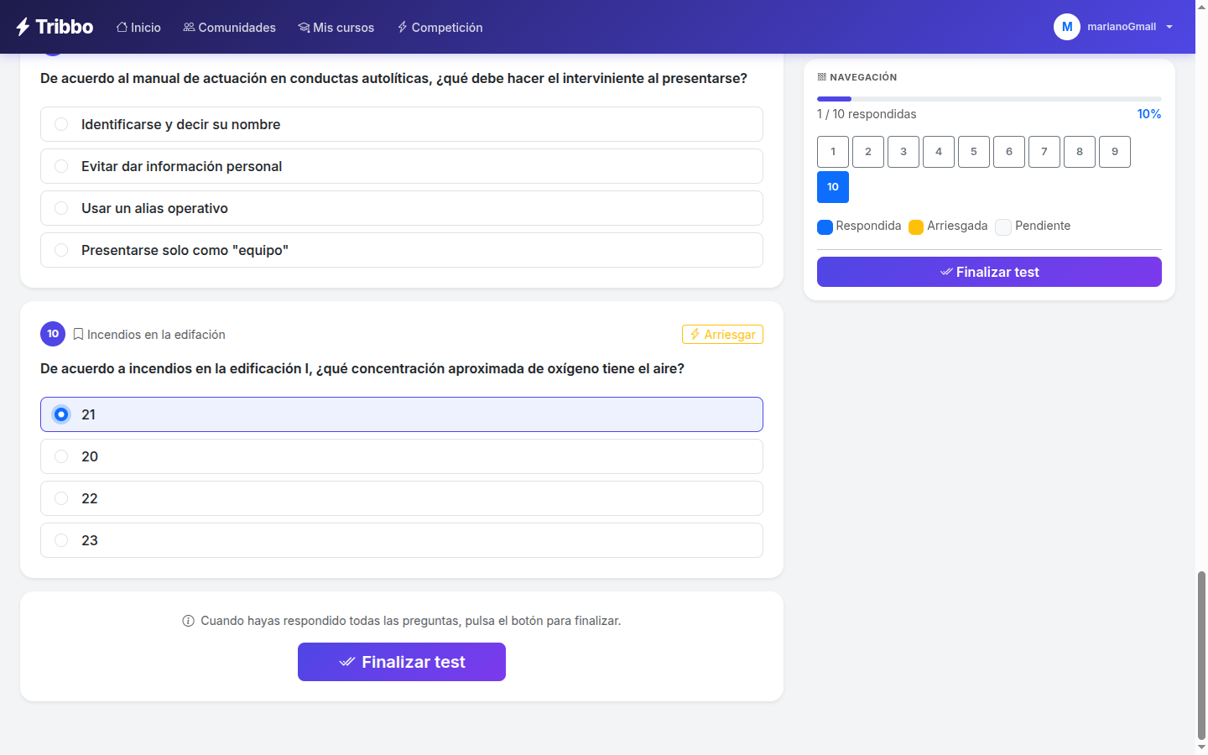Select oxygen answer 20 radio
Screen dimensions: 1208x755
tap(61, 456)
